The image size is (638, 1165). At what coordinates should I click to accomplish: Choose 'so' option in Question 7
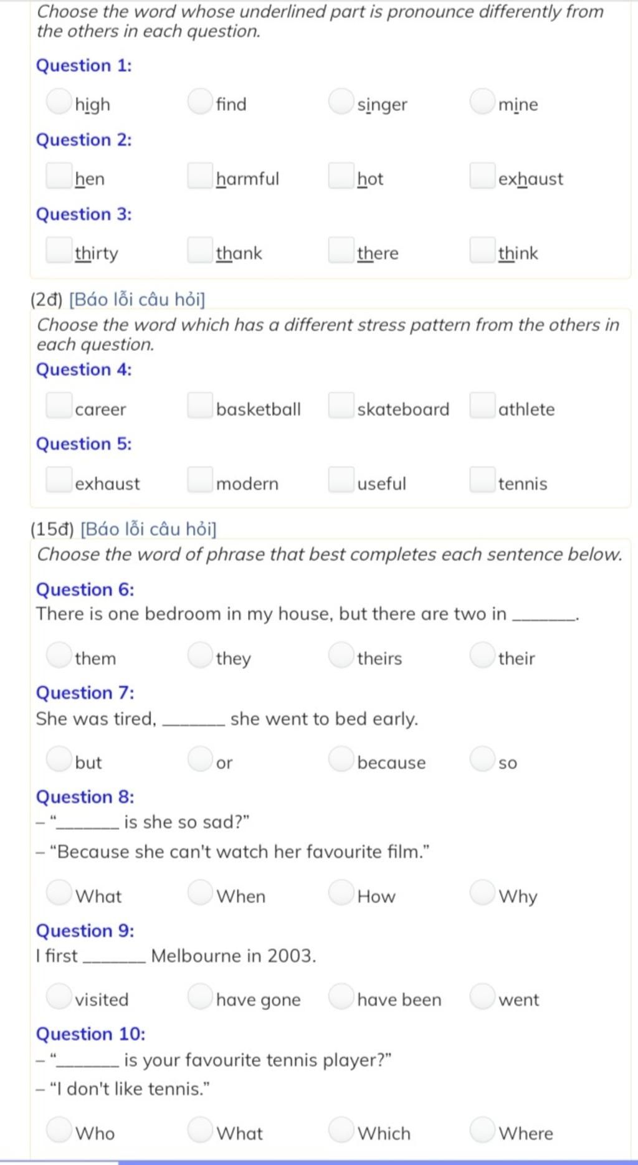coord(482,759)
